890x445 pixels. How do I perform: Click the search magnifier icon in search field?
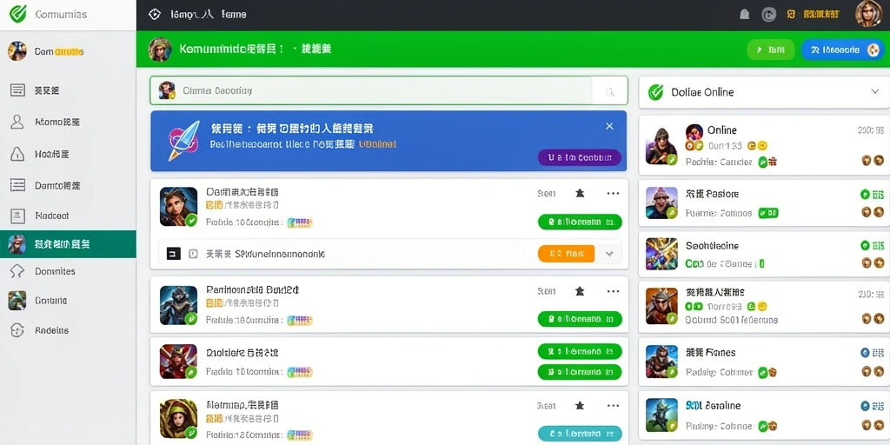pos(610,91)
